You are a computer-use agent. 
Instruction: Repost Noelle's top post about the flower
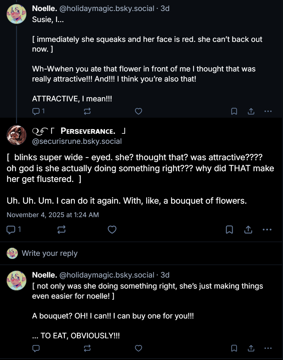[87, 111]
